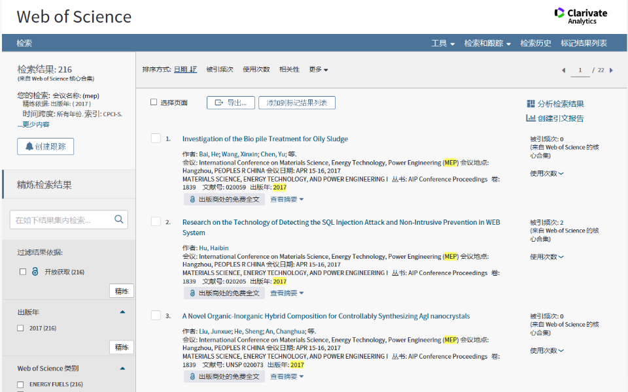The height and width of the screenshot is (392, 628).
Task: Click the 导出 export button
Action: 231,103
